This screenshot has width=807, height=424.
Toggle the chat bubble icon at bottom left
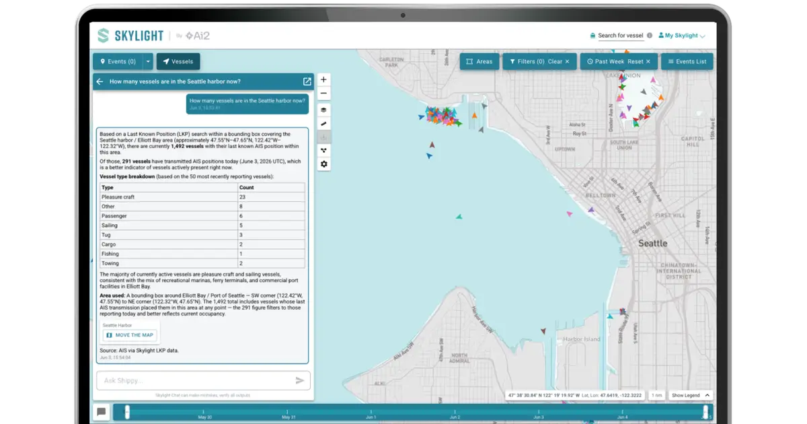(101, 412)
